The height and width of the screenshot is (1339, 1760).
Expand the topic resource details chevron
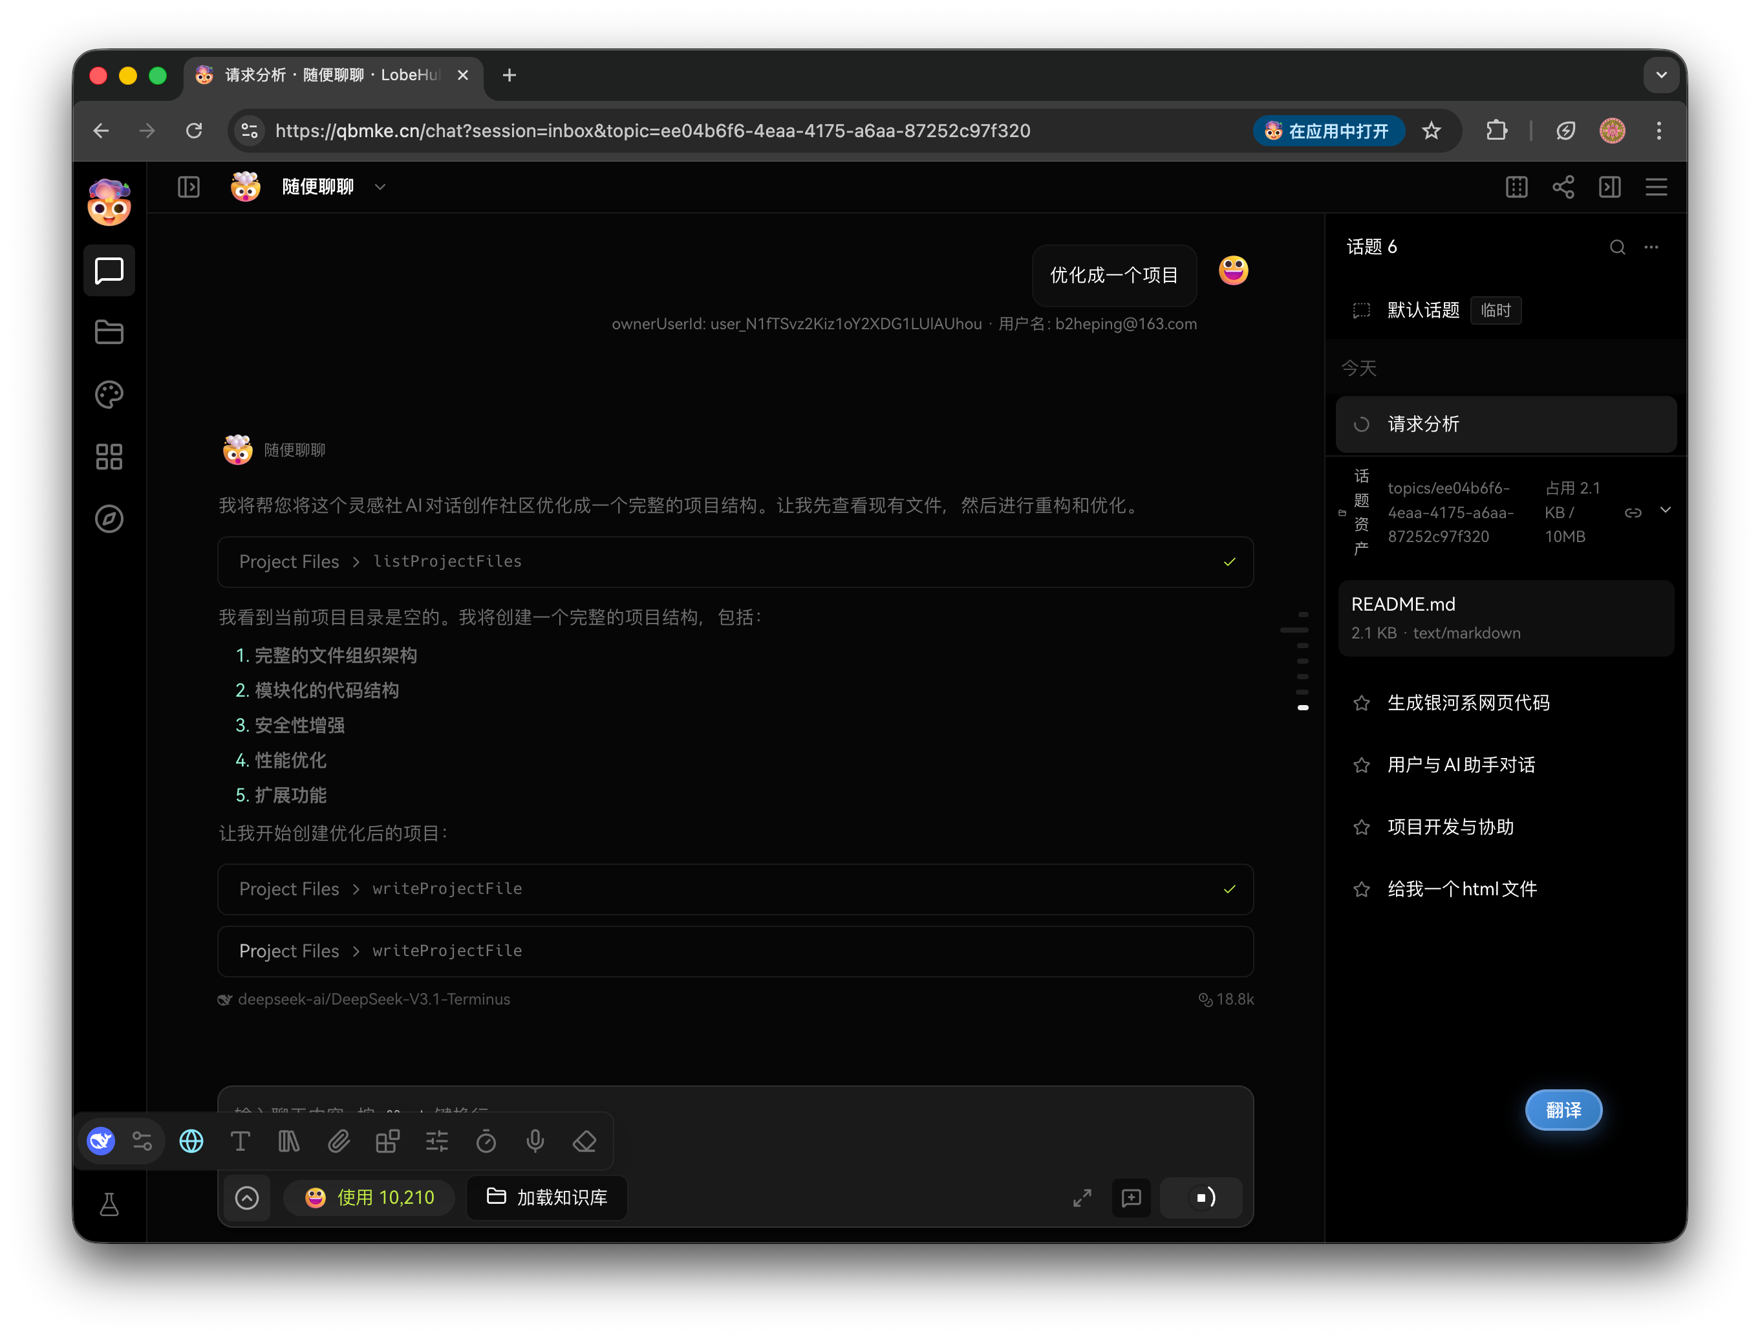point(1666,511)
